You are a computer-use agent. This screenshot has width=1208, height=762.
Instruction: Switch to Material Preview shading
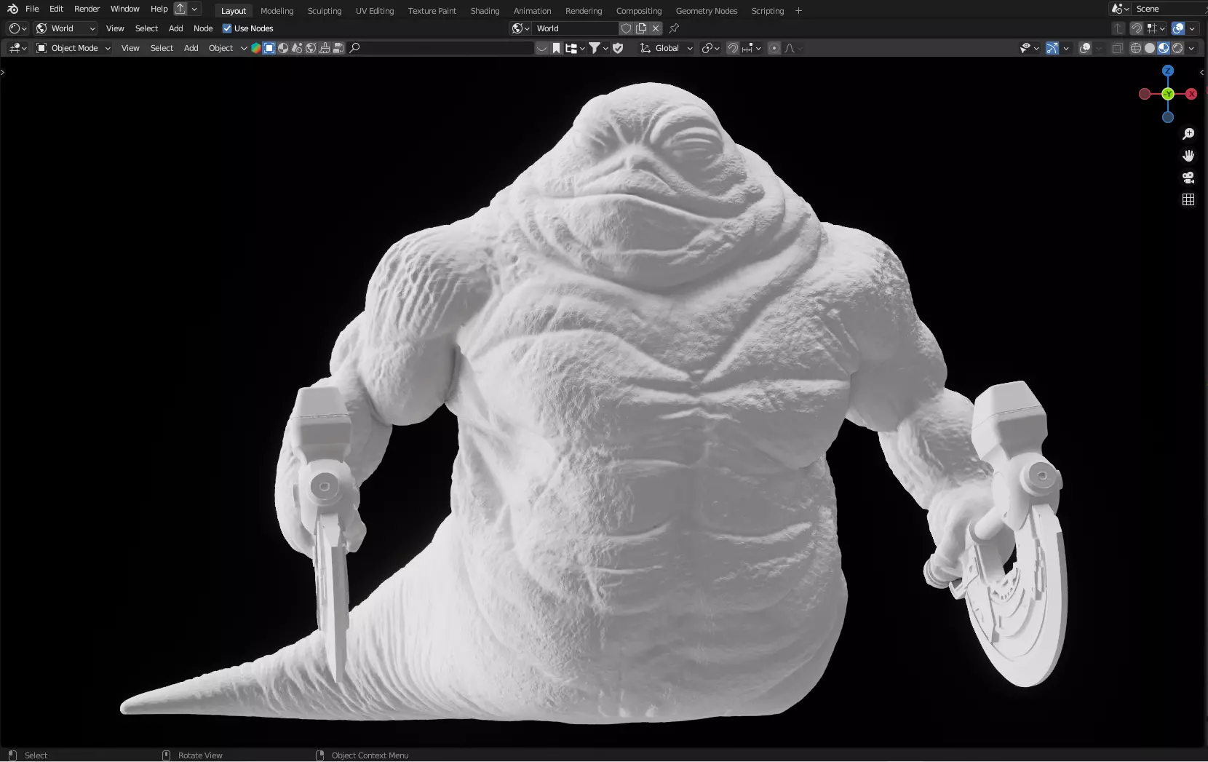coord(1164,48)
